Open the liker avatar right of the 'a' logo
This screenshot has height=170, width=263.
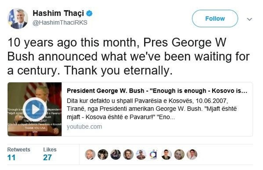[166, 154]
